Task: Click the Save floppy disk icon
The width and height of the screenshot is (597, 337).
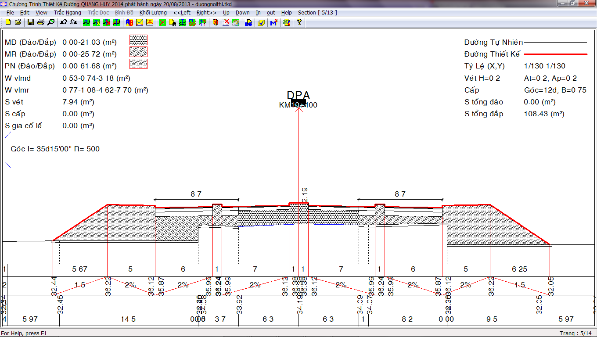Action: pyautogui.click(x=30, y=22)
